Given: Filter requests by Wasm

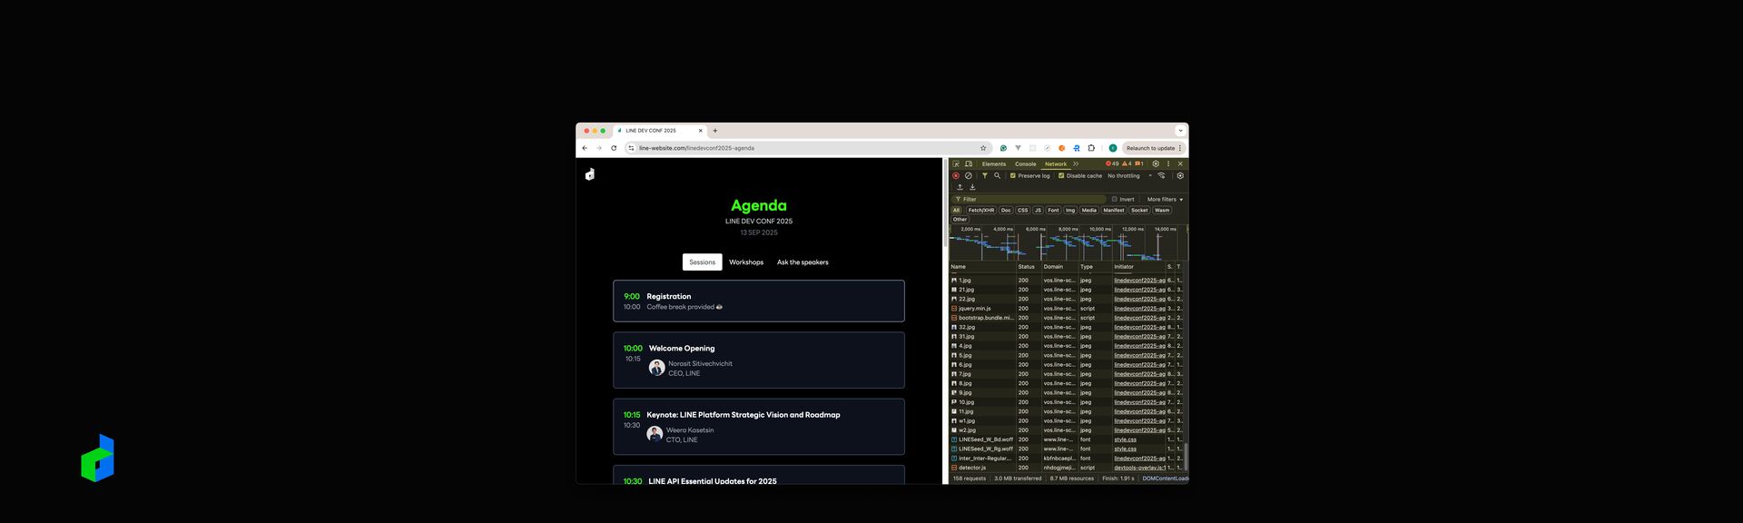Looking at the screenshot, I should click(1162, 210).
